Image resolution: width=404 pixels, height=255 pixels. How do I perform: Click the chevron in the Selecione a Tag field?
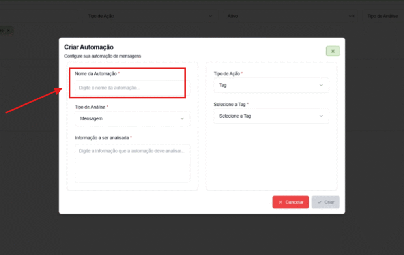tap(321, 116)
